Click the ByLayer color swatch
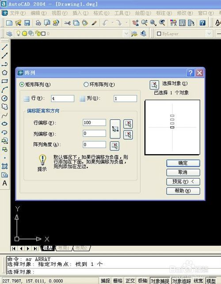Viewport: 221px width, 284px height. (159, 34)
